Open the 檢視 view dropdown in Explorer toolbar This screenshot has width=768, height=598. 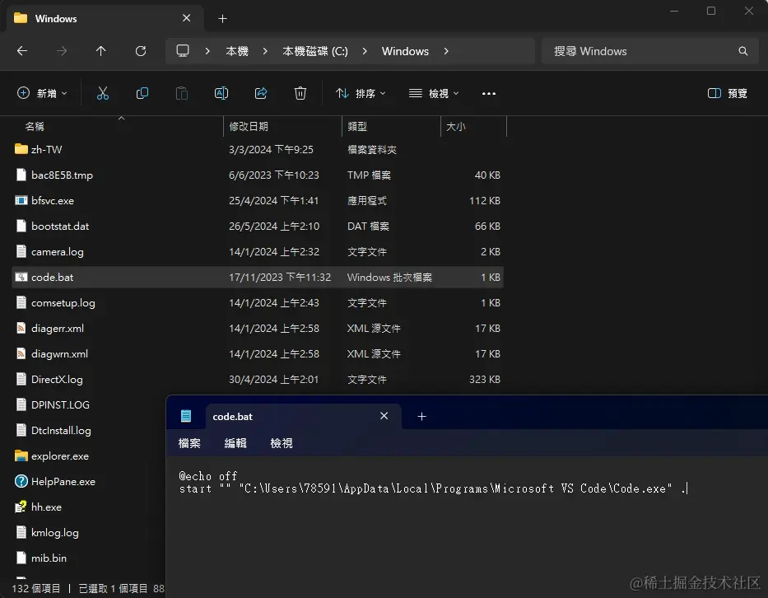tap(434, 93)
